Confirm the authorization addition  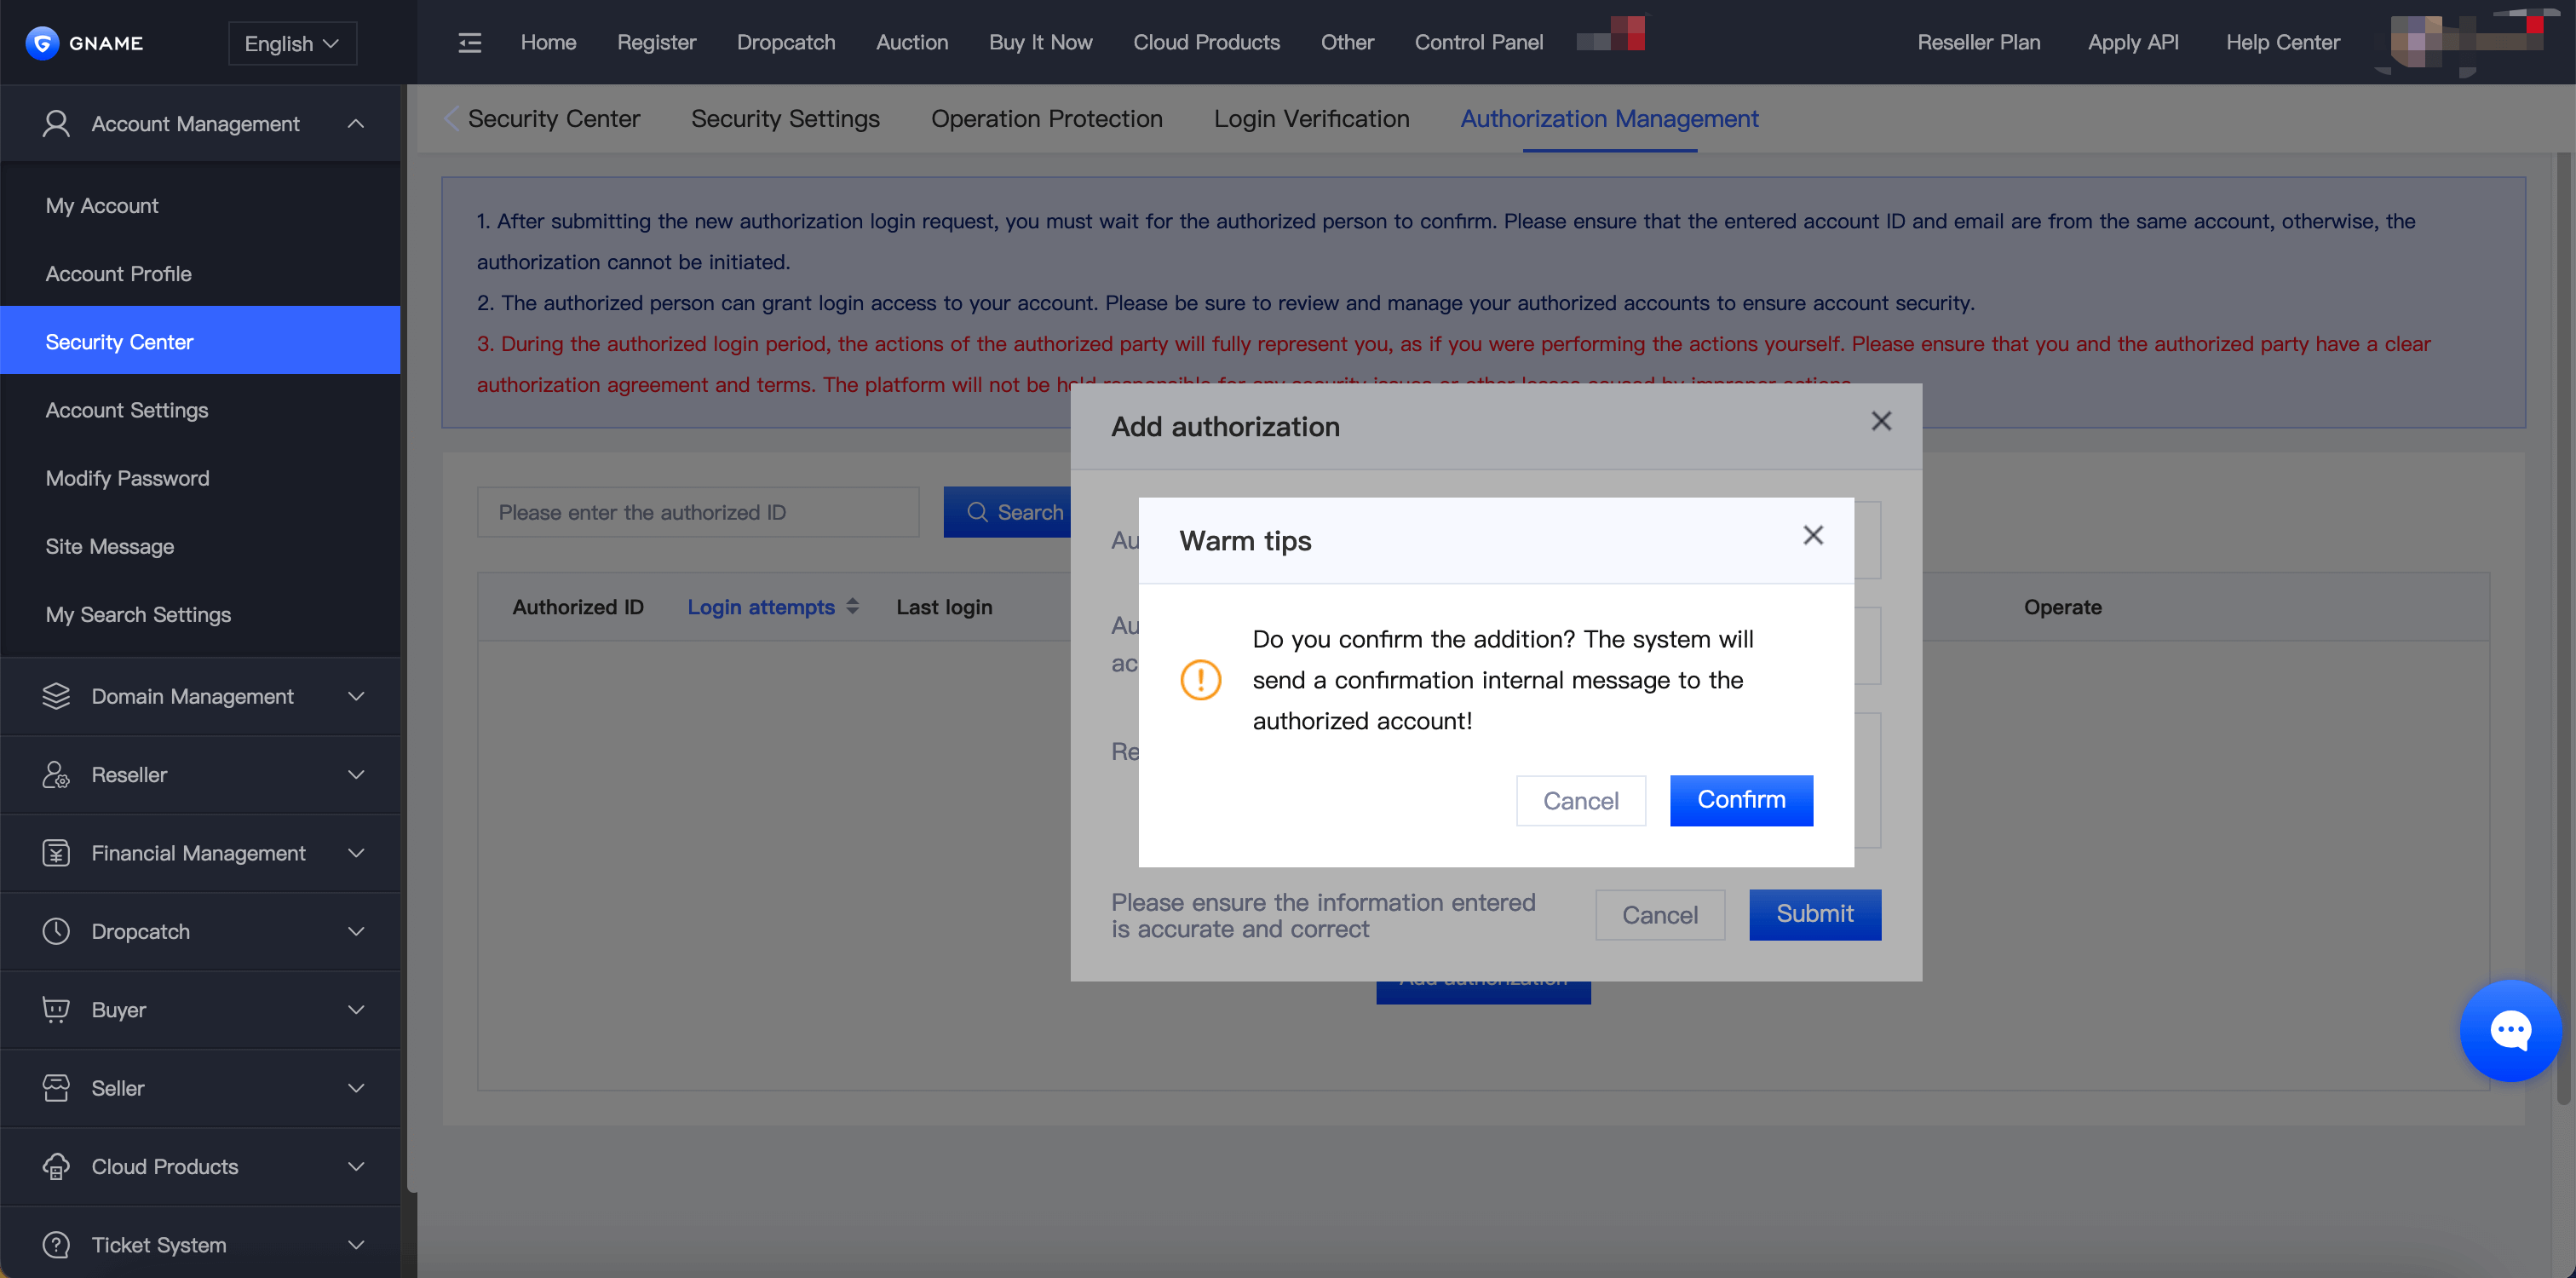tap(1741, 800)
